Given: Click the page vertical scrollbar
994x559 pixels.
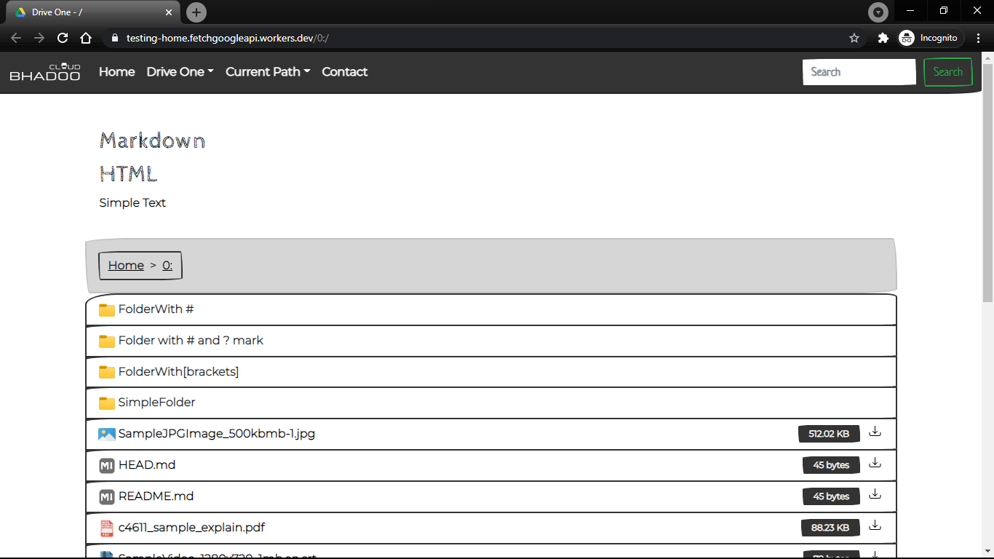Looking at the screenshot, I should click(x=987, y=182).
